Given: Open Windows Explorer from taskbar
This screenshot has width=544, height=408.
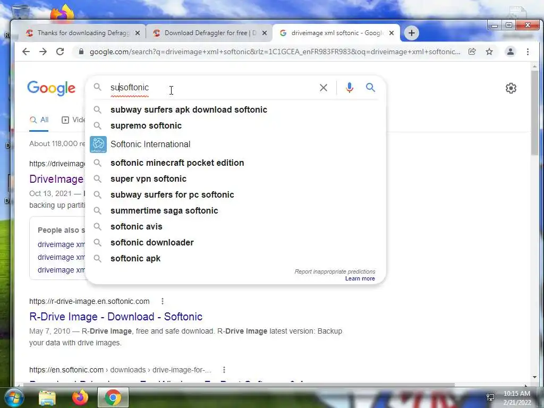Looking at the screenshot, I should pos(47,397).
